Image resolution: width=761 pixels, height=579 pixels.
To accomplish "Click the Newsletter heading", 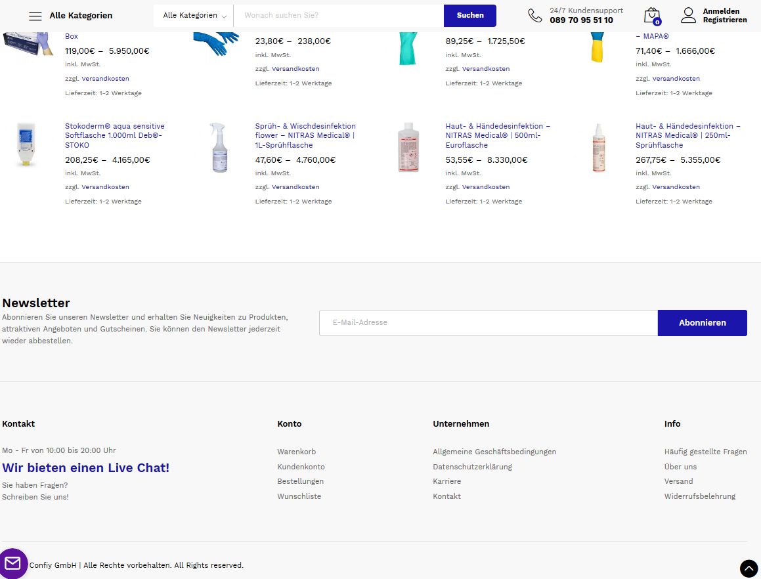I will pos(36,303).
